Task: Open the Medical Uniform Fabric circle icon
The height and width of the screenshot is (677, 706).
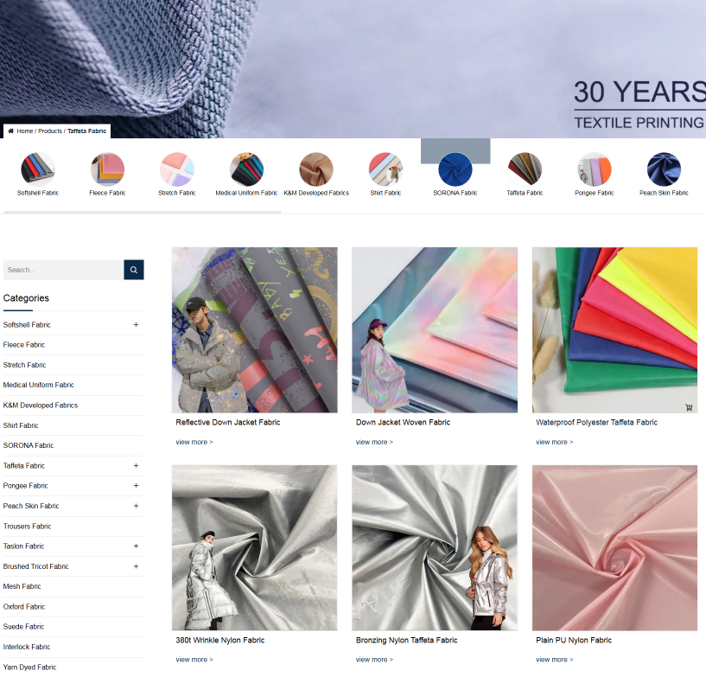Action: (x=246, y=169)
